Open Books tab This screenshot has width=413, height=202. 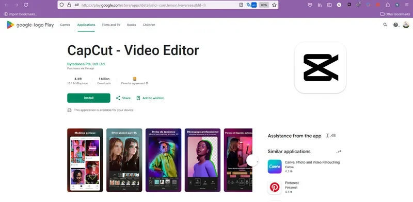pos(132,25)
